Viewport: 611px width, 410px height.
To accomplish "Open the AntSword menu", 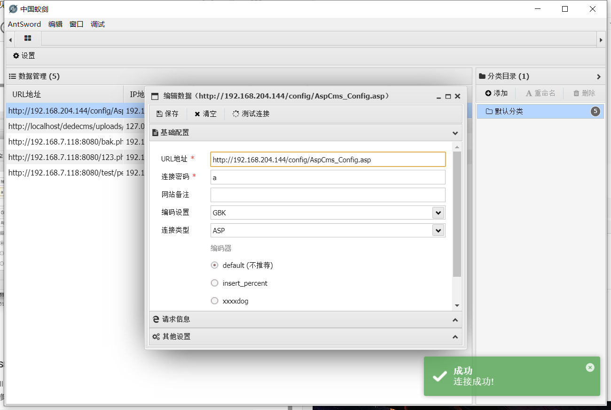I will (x=24, y=24).
